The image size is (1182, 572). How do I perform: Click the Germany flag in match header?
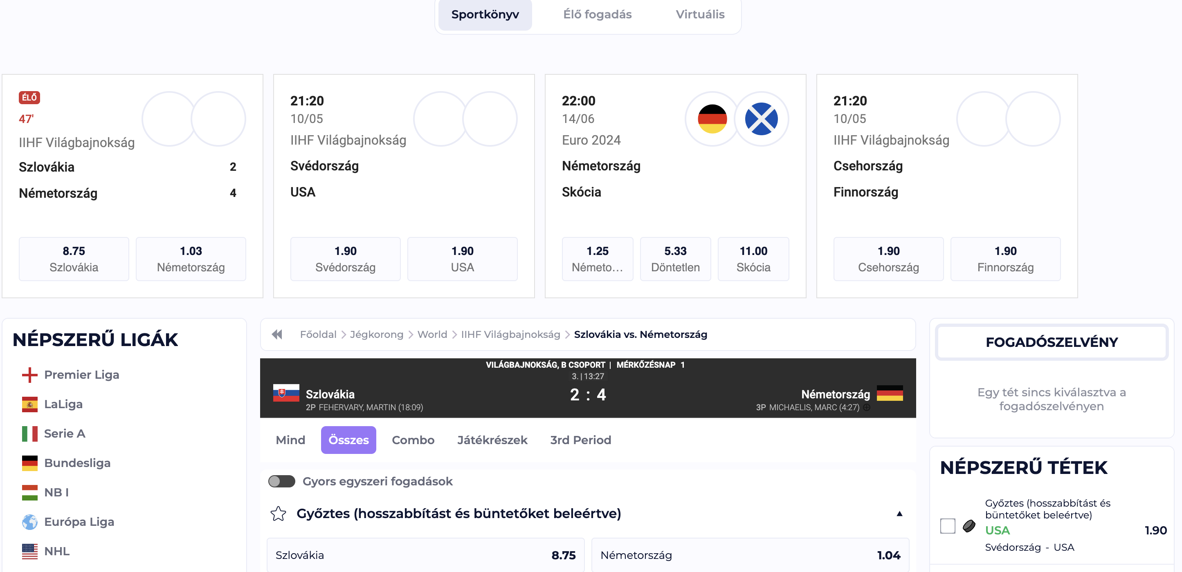(x=890, y=393)
